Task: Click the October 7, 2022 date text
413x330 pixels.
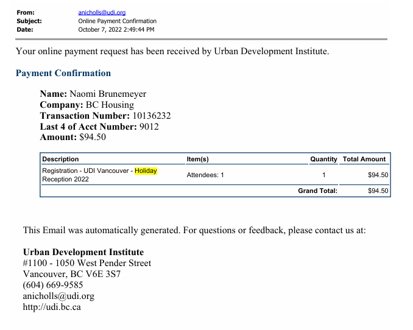Action: (x=116, y=29)
